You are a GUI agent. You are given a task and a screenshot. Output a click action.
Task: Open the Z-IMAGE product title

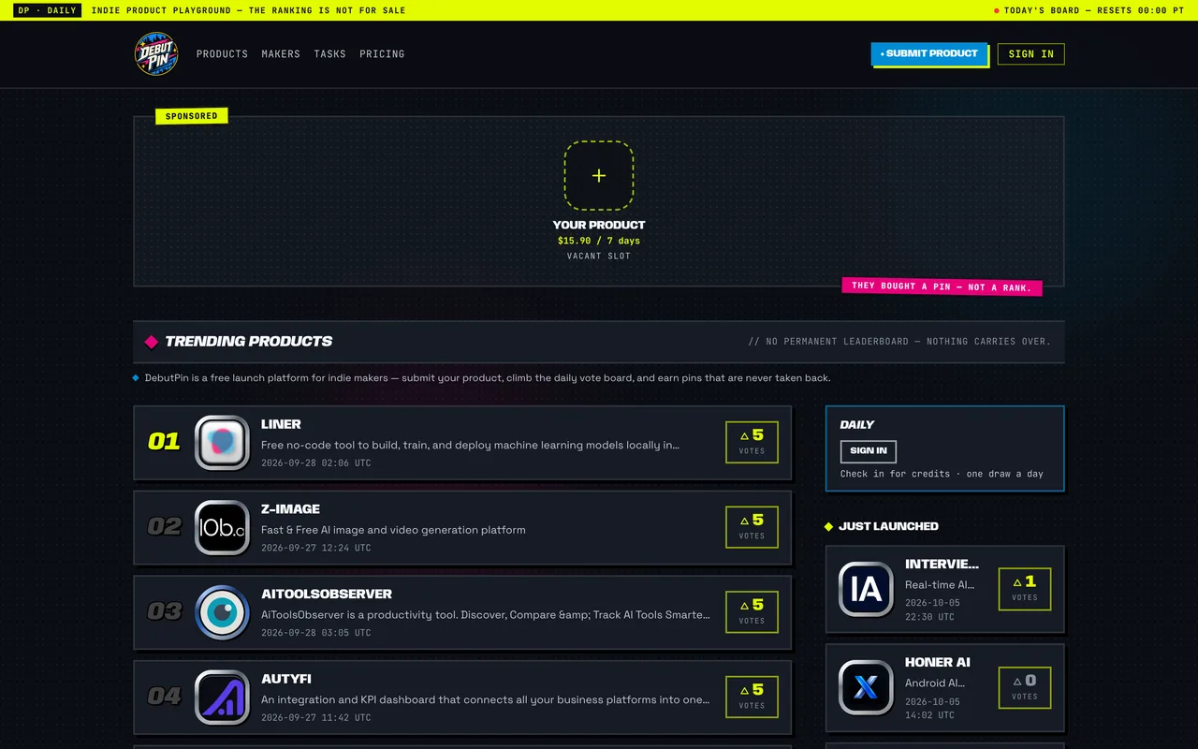(290, 509)
